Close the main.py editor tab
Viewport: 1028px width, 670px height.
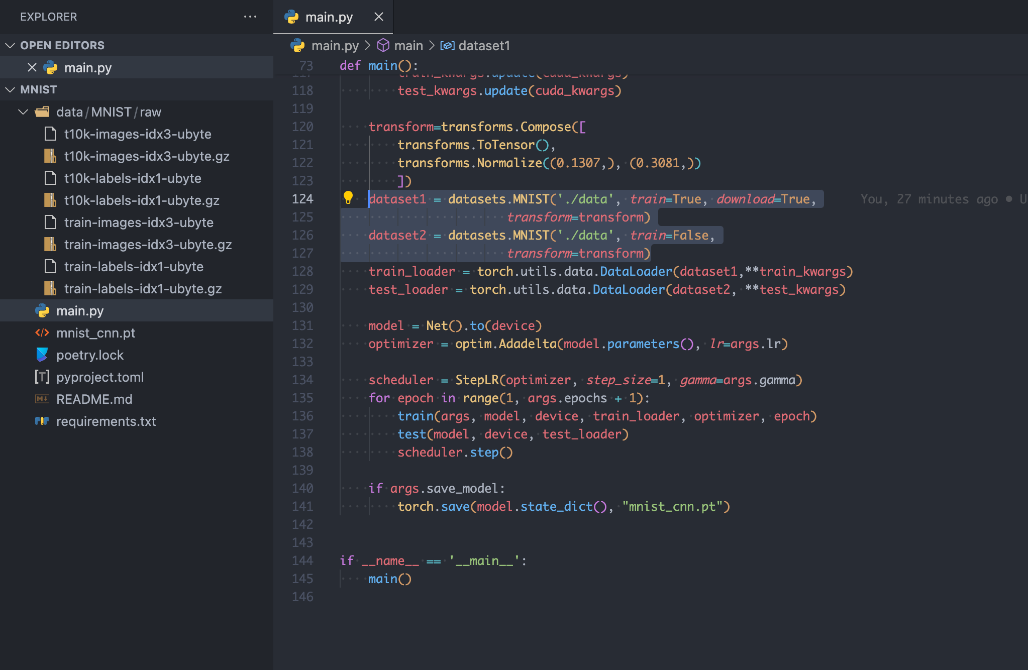pos(379,17)
